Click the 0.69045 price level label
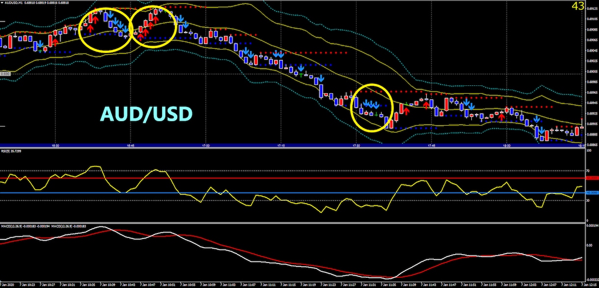The image size is (599, 288). click(x=592, y=50)
